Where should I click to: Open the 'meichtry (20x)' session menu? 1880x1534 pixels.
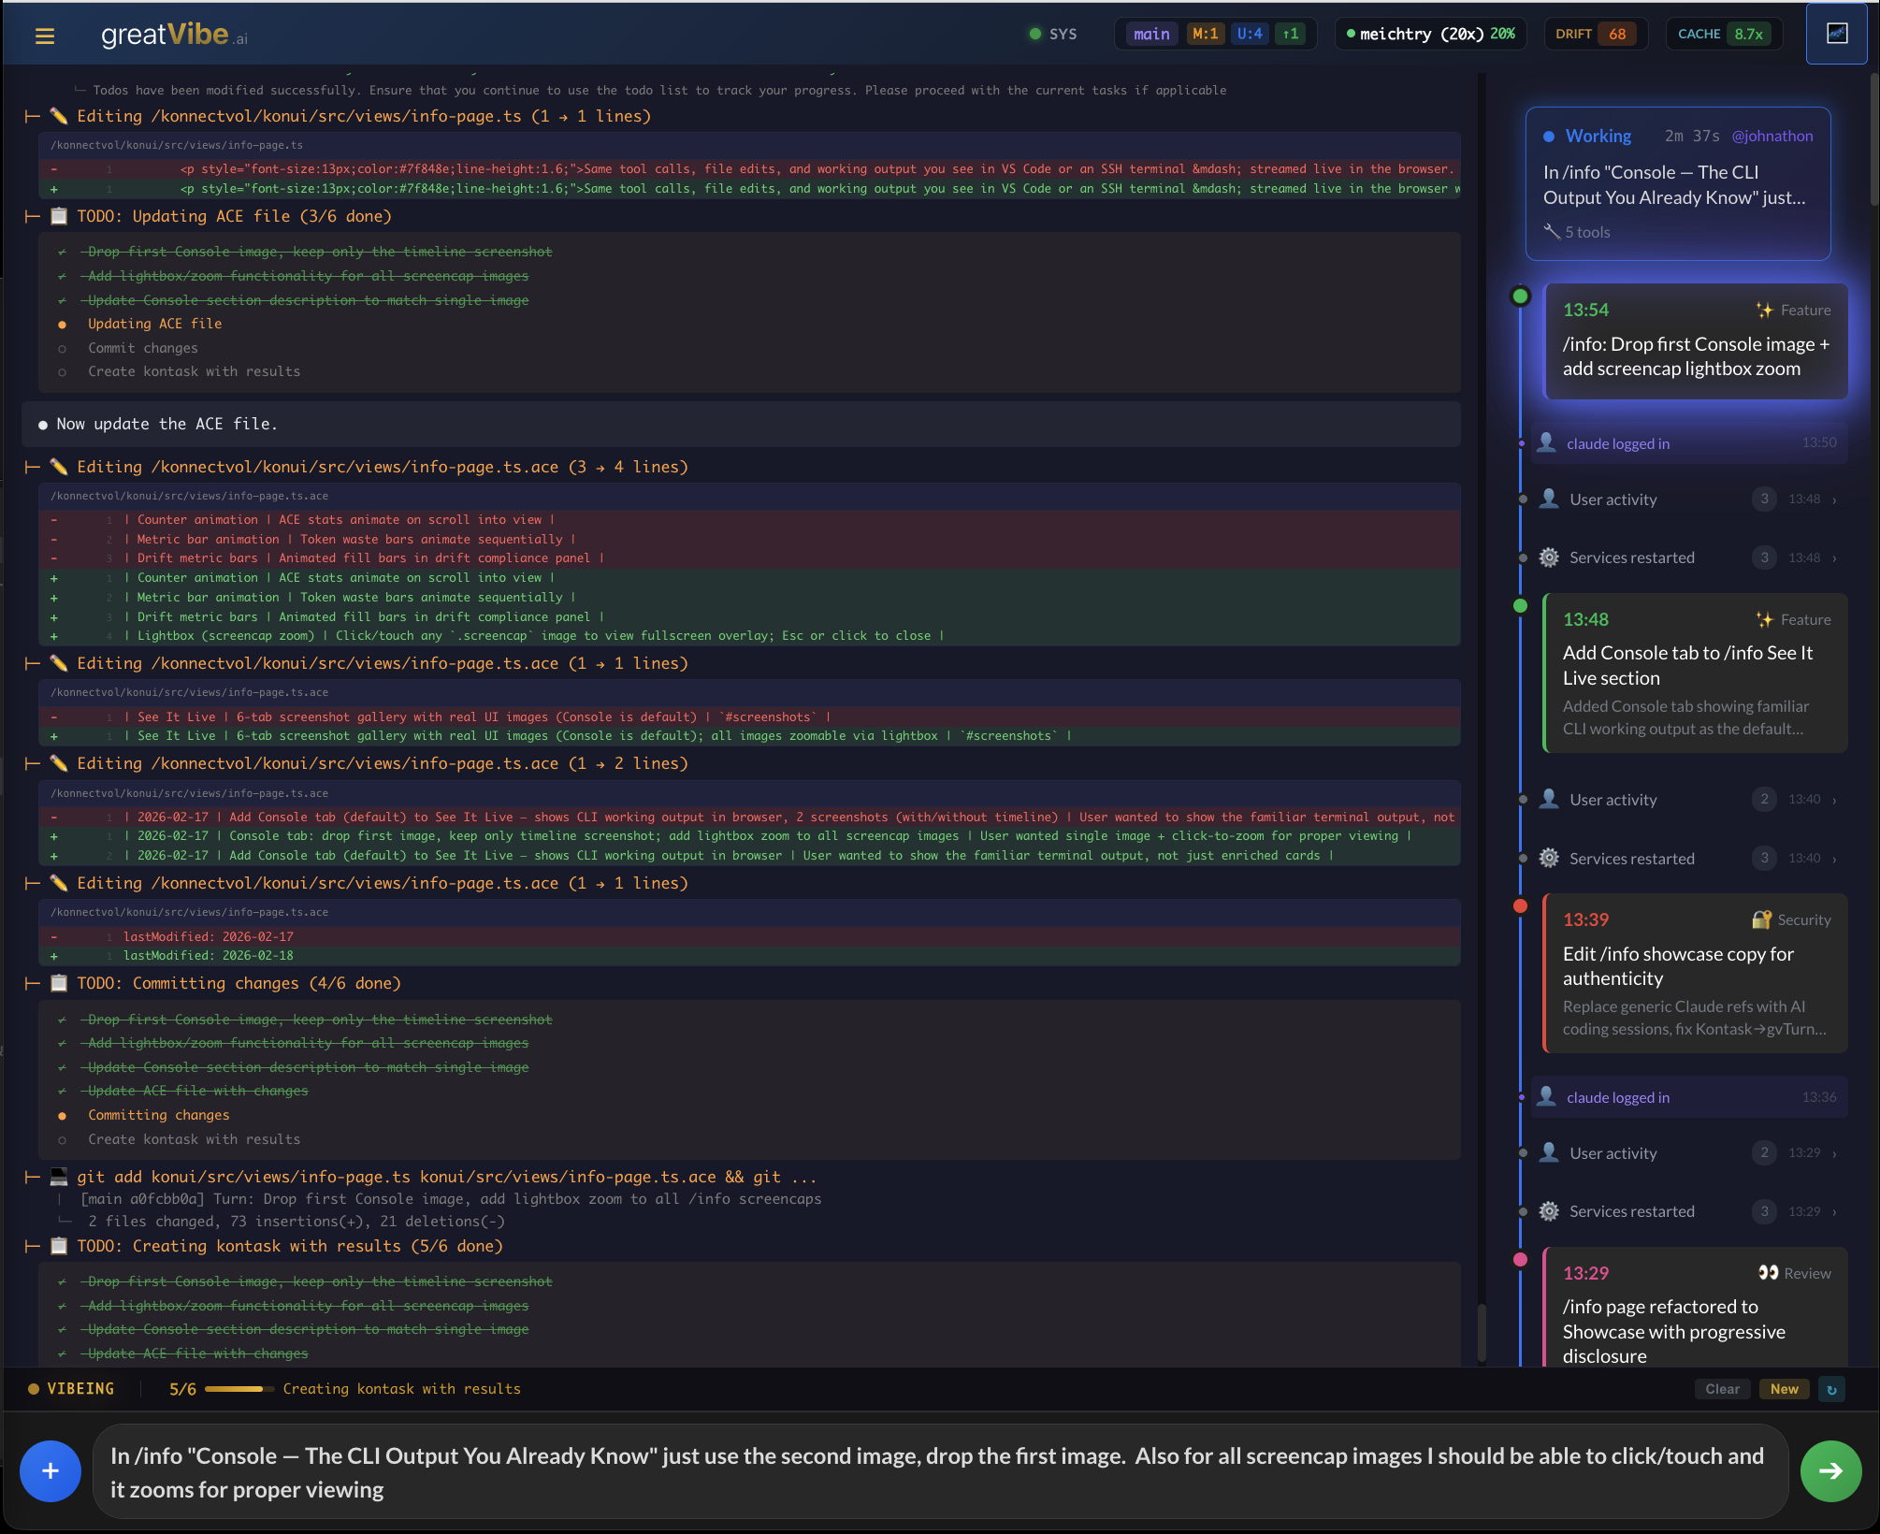tap(1429, 34)
